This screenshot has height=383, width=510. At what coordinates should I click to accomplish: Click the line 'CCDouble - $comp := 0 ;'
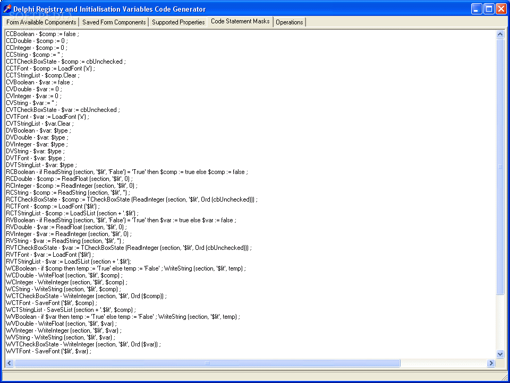pos(37,41)
